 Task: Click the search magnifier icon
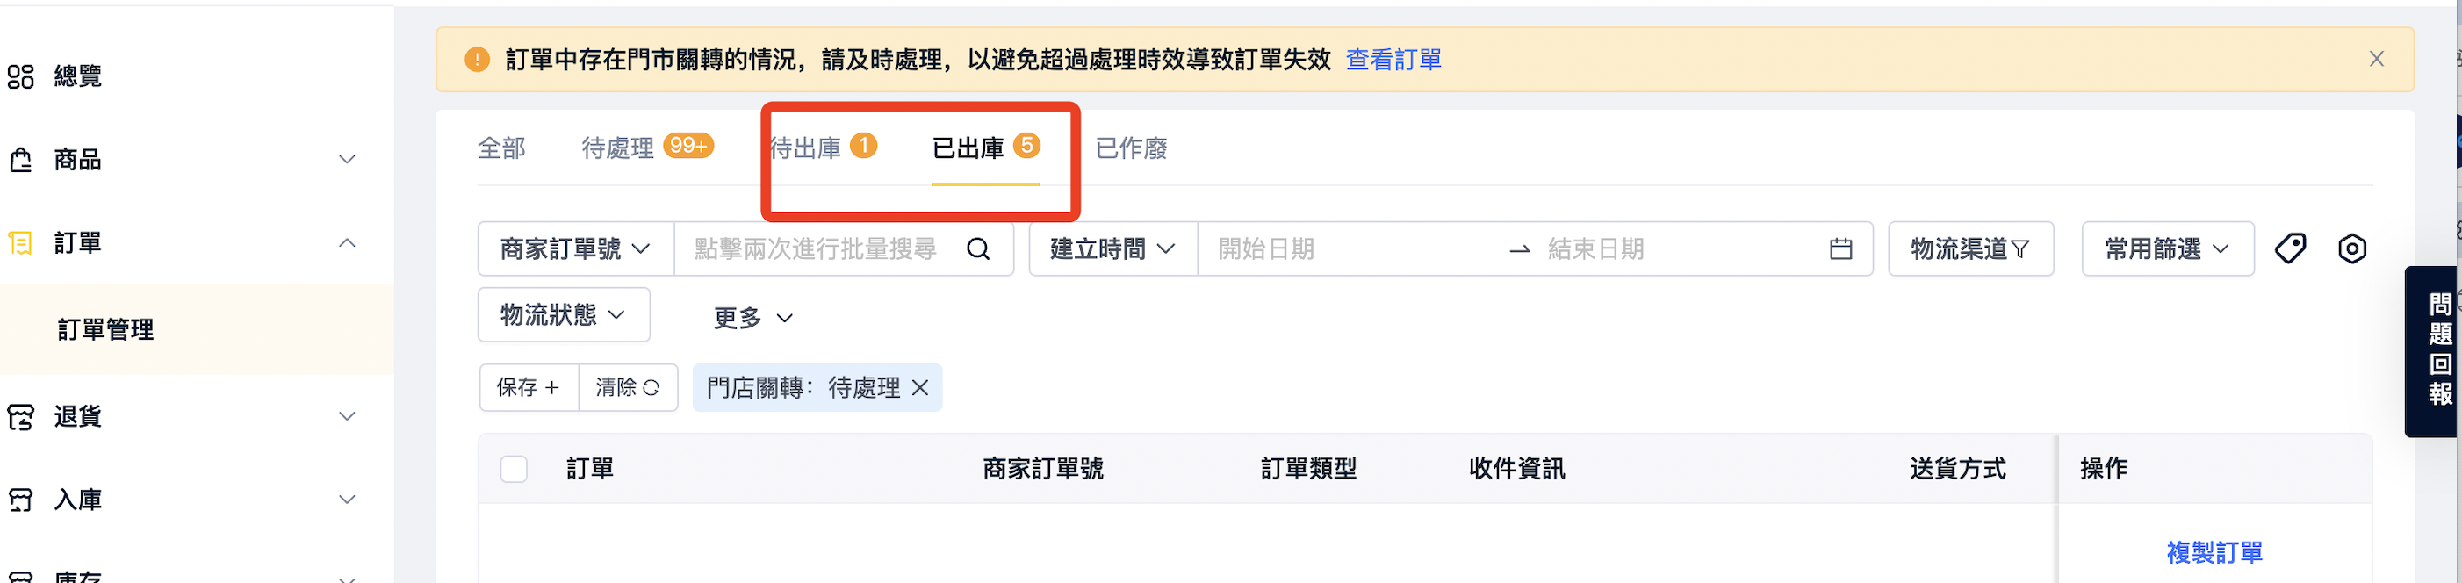click(978, 249)
